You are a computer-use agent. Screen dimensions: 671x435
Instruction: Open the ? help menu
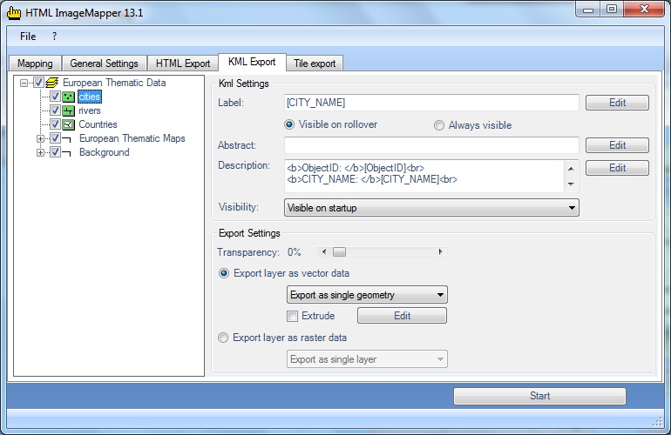[x=54, y=37]
